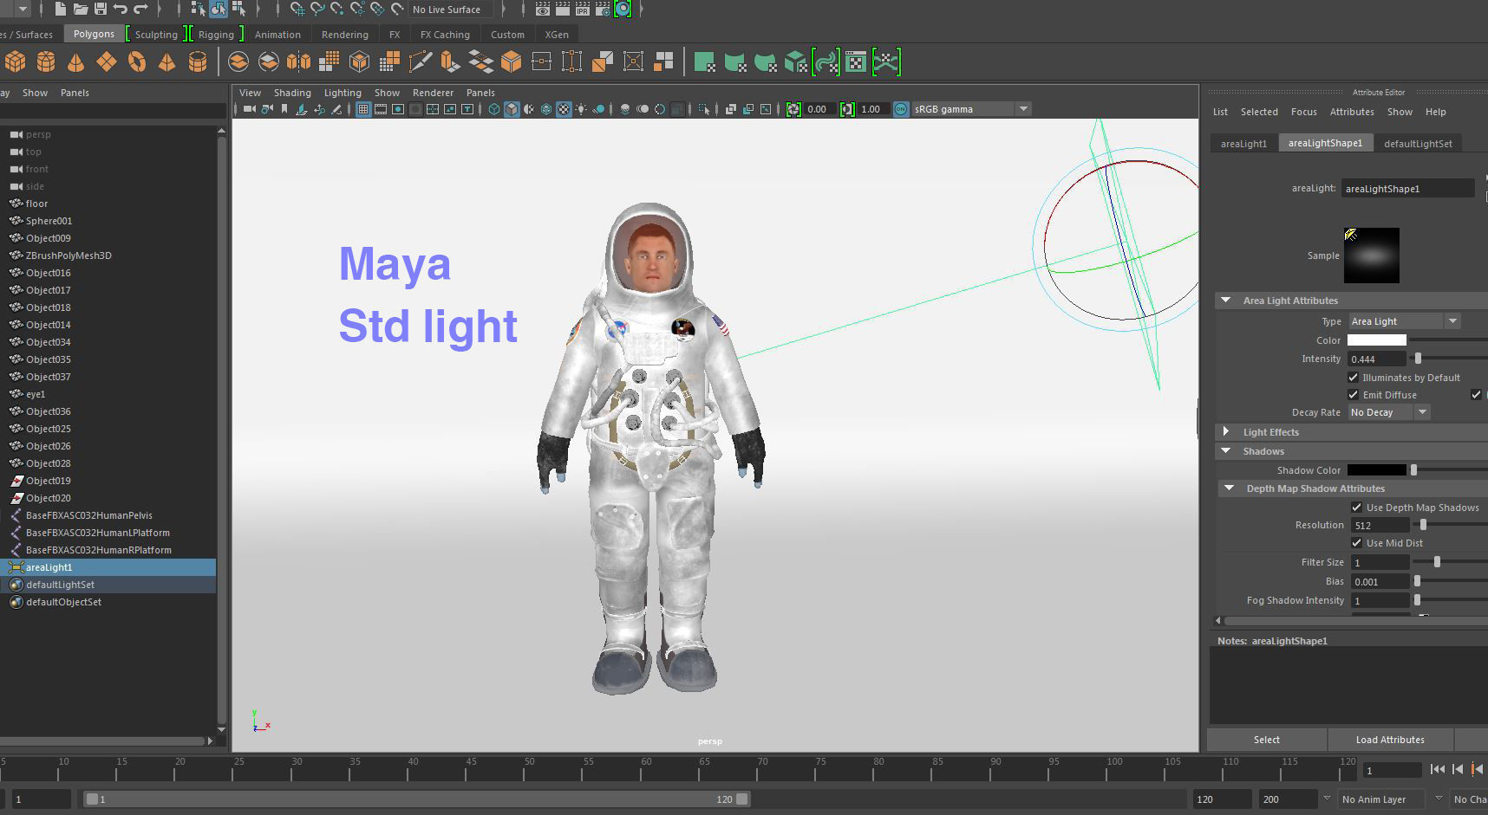Click the Snap to Grids icon
1488x815 pixels.
297,9
